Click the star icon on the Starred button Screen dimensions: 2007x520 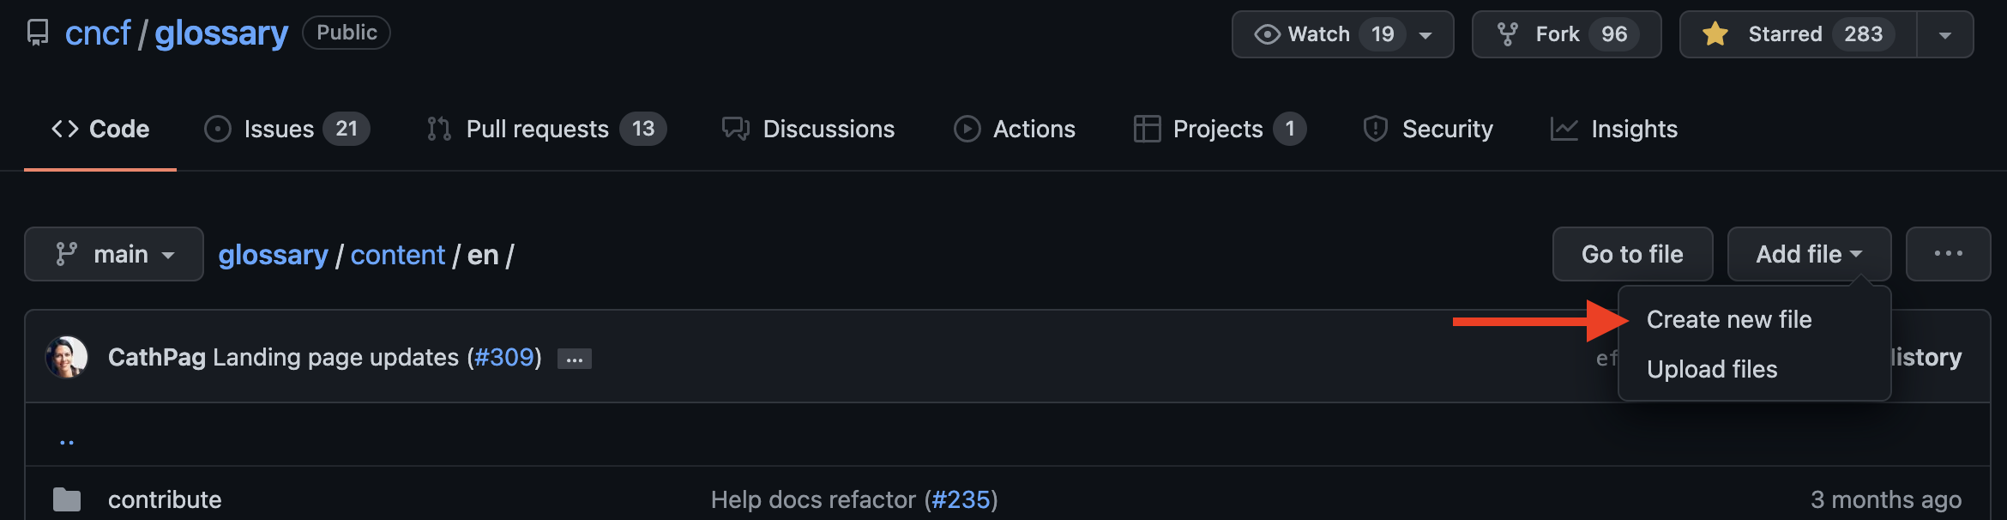pos(1715,34)
